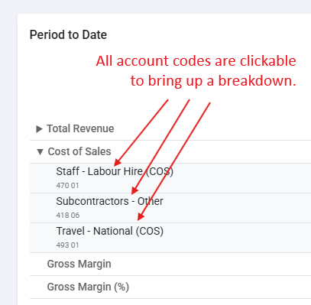
Task: Click the arrowhead pointing at Labour Hire
Action: point(118,162)
